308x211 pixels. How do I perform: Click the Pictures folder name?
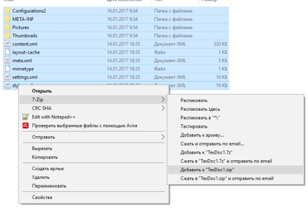click(21, 27)
